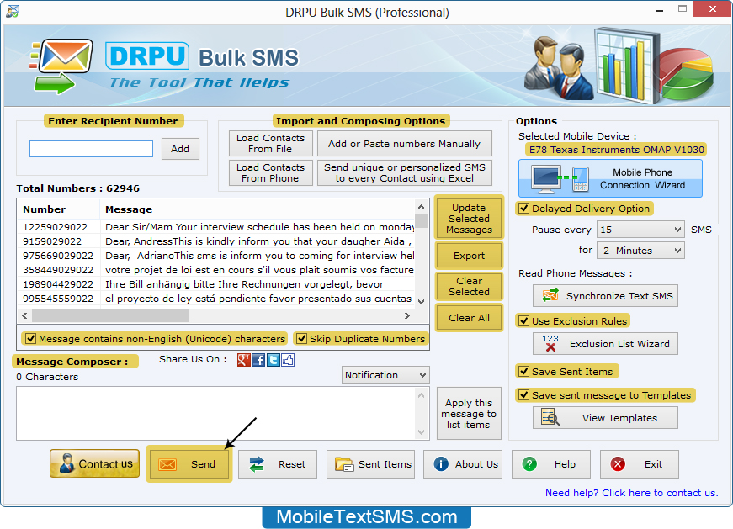This screenshot has height=529, width=733.
Task: Open the 2 Minutes duration dropdown
Action: coord(640,251)
